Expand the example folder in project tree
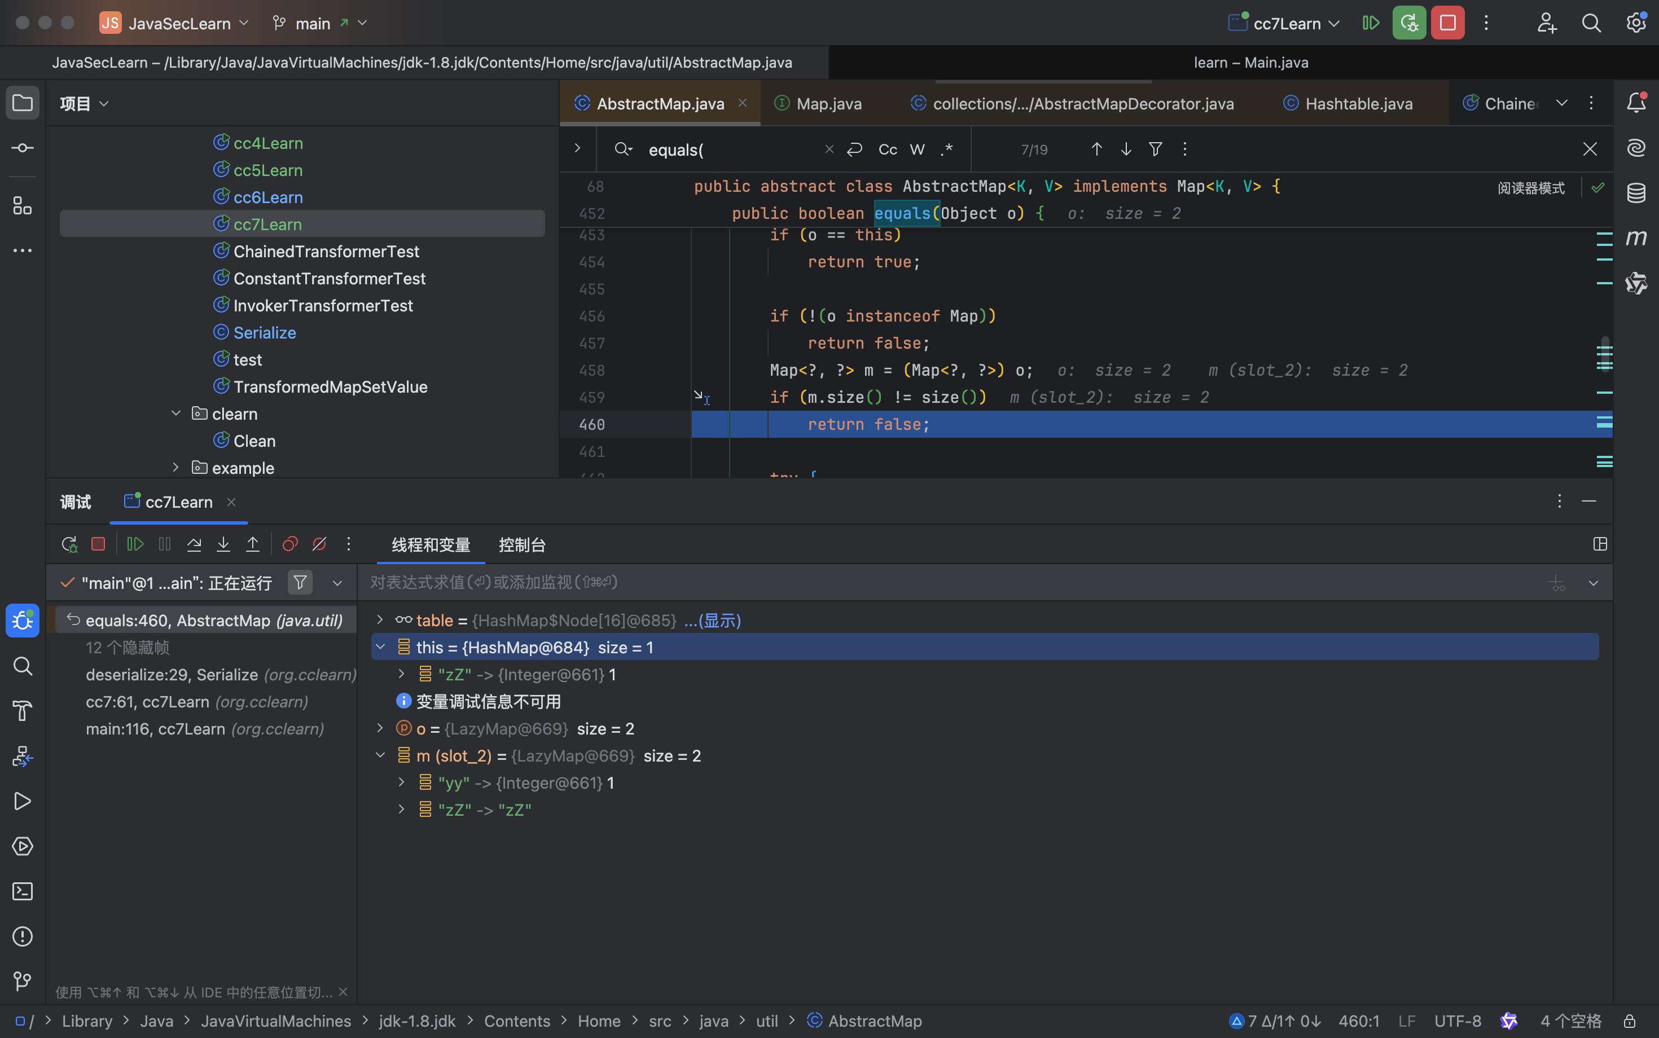Image resolution: width=1659 pixels, height=1038 pixels. [x=176, y=468]
